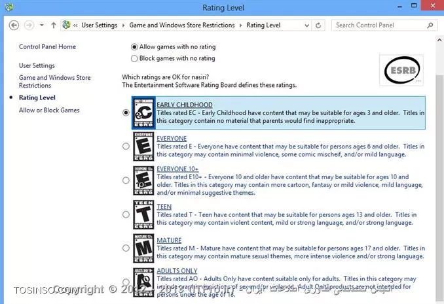Click ADULTS ONLY heading link
The image size is (444, 304).
click(x=177, y=271)
